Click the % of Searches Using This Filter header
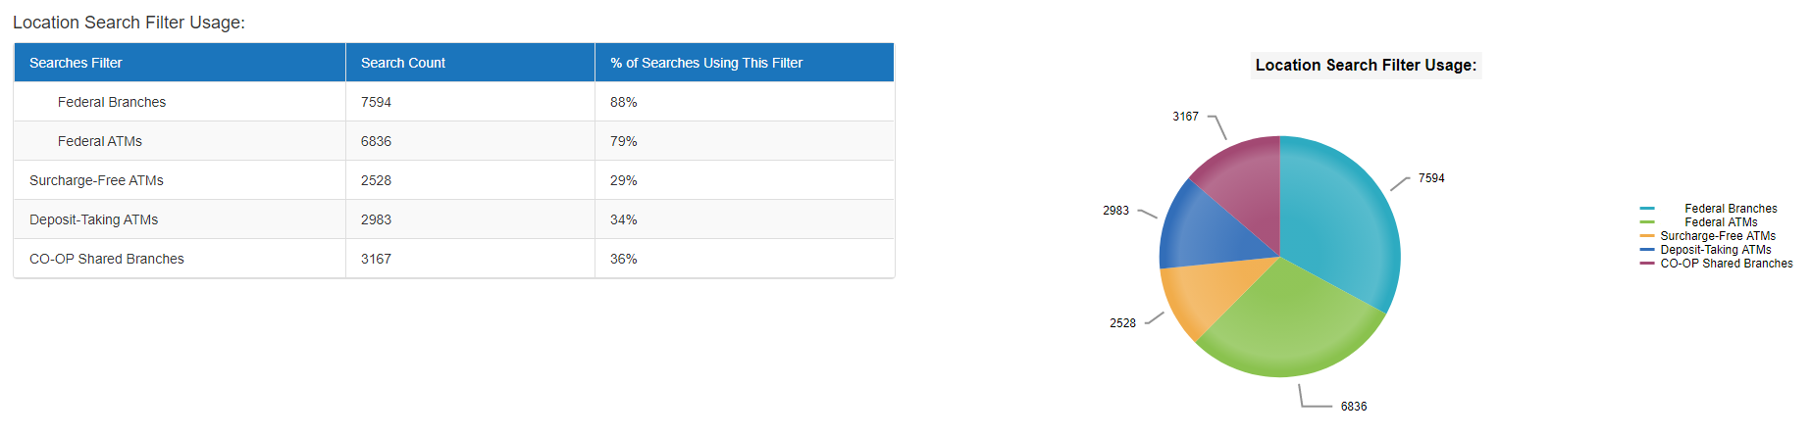 745,63
